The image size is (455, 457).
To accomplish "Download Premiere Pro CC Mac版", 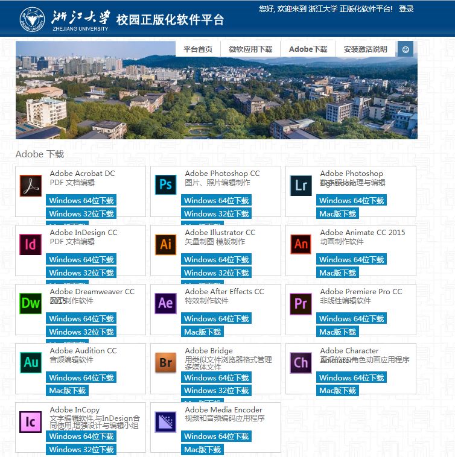I will (337, 332).
